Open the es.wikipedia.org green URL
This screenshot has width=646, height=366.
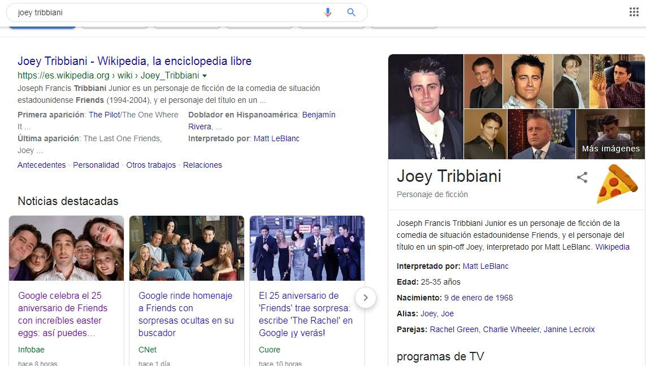click(x=109, y=75)
